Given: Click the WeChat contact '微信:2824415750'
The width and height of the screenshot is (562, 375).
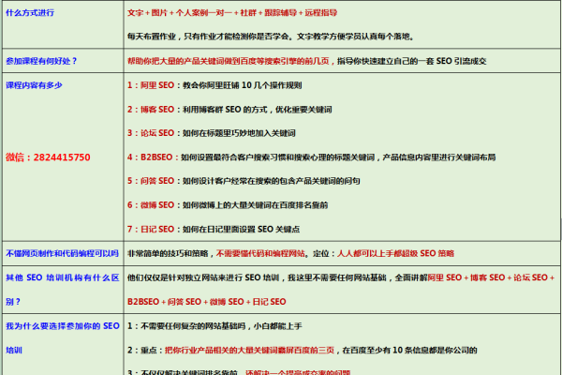Looking at the screenshot, I should pyautogui.click(x=48, y=157).
